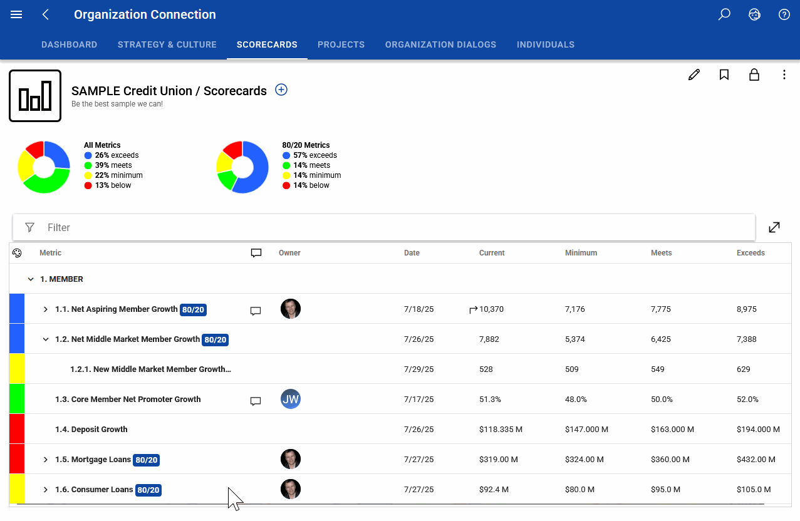
Task: Click the pencil edit icon
Action: pos(694,75)
